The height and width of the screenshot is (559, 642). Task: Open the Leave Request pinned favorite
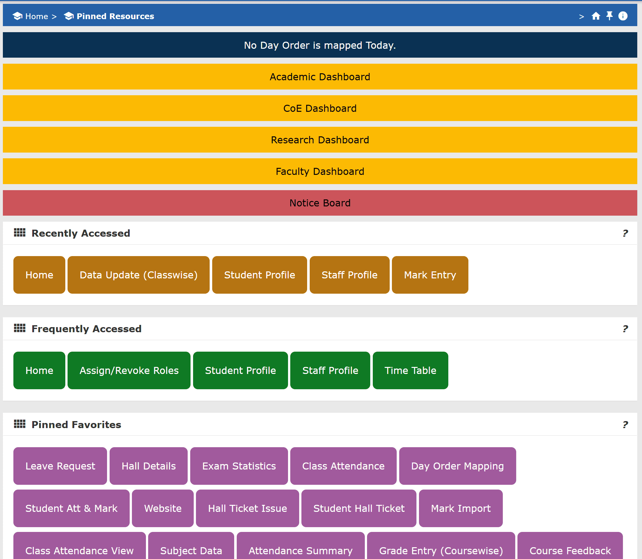coord(60,466)
